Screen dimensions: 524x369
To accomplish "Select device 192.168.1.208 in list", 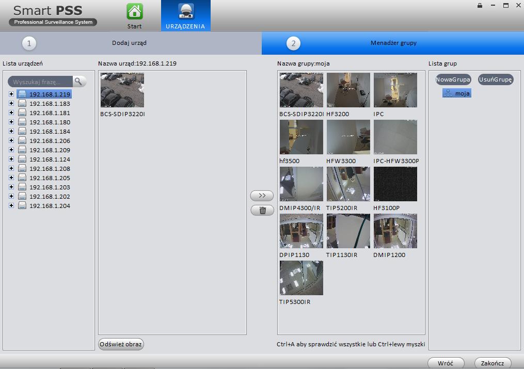I will pyautogui.click(x=44, y=169).
